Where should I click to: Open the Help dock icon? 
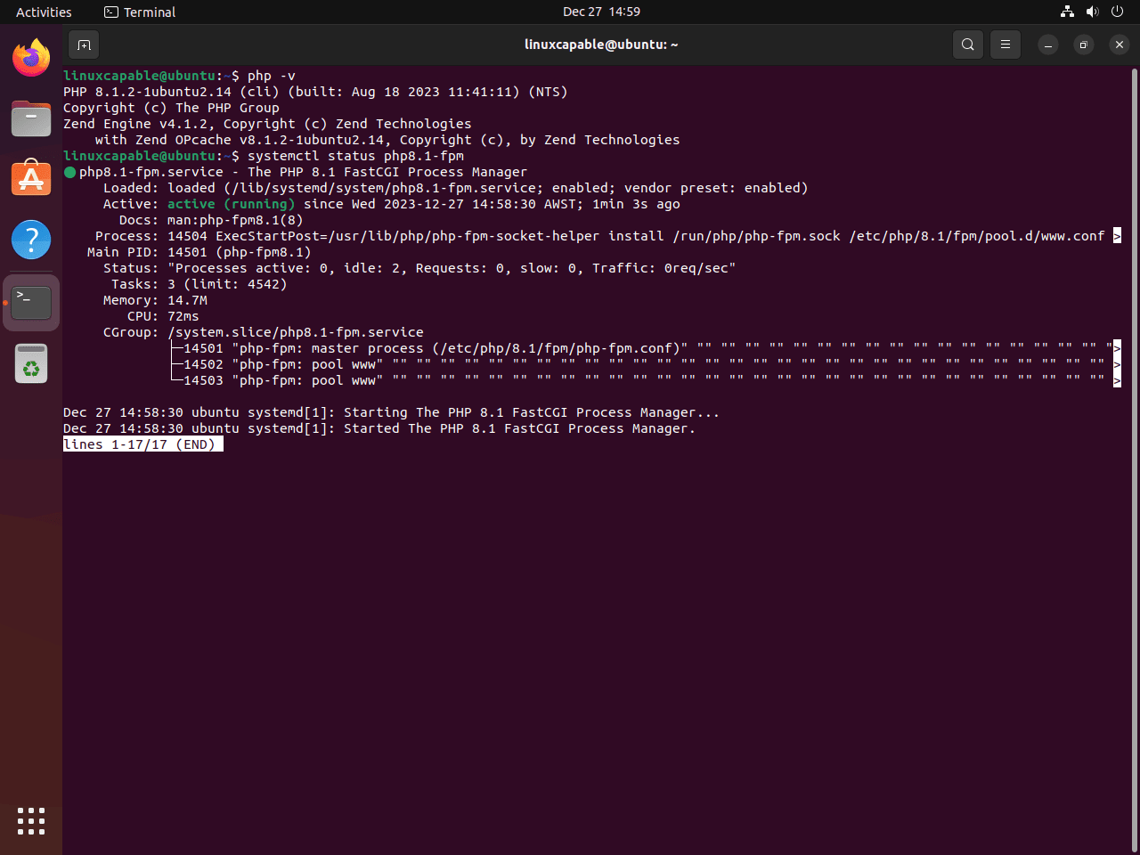pyautogui.click(x=31, y=240)
